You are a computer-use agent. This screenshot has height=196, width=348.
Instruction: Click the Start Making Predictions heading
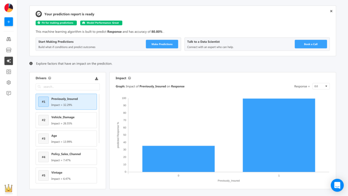[56, 42]
